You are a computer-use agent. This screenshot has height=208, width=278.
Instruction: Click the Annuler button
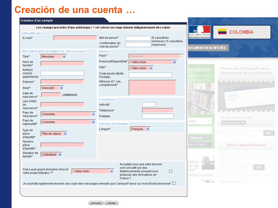pyautogui.click(x=96, y=203)
